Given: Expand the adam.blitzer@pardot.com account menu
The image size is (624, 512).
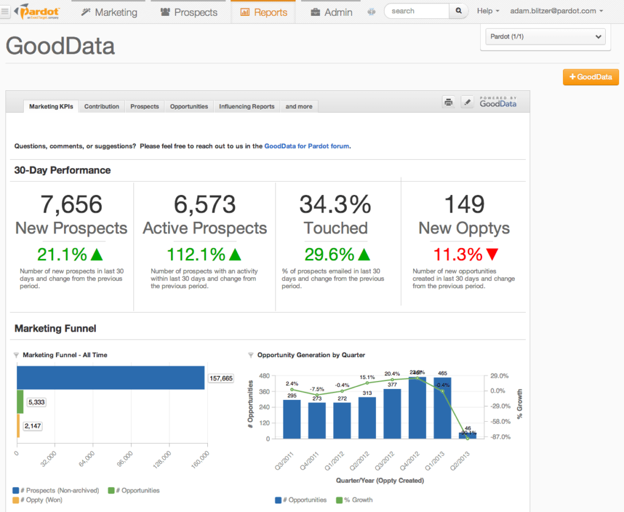Looking at the screenshot, I should [556, 10].
